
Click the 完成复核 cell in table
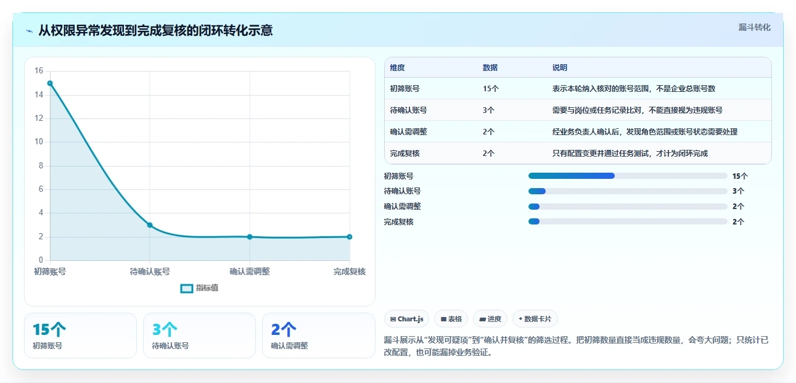tap(405, 153)
